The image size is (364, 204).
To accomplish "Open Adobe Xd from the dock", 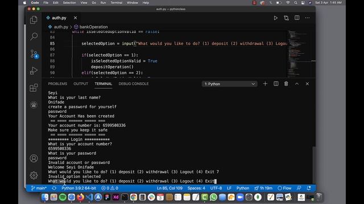I will coord(115,197).
